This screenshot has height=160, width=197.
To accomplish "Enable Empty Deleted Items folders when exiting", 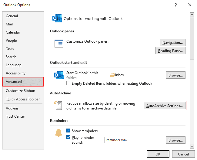I will click(68, 83).
